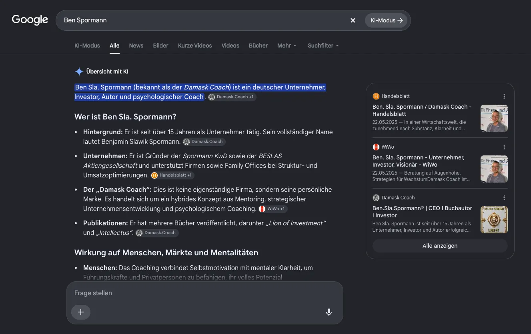
Task: Open CEO I Buchautor I Investor link
Action: click(422, 212)
